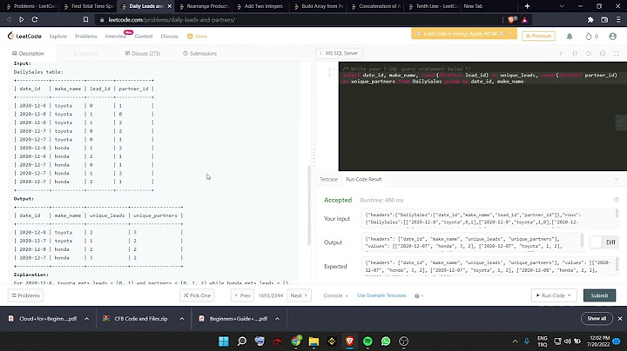This screenshot has height=351, width=627.
Task: Expand Run Code options arrow
Action: coord(569,295)
